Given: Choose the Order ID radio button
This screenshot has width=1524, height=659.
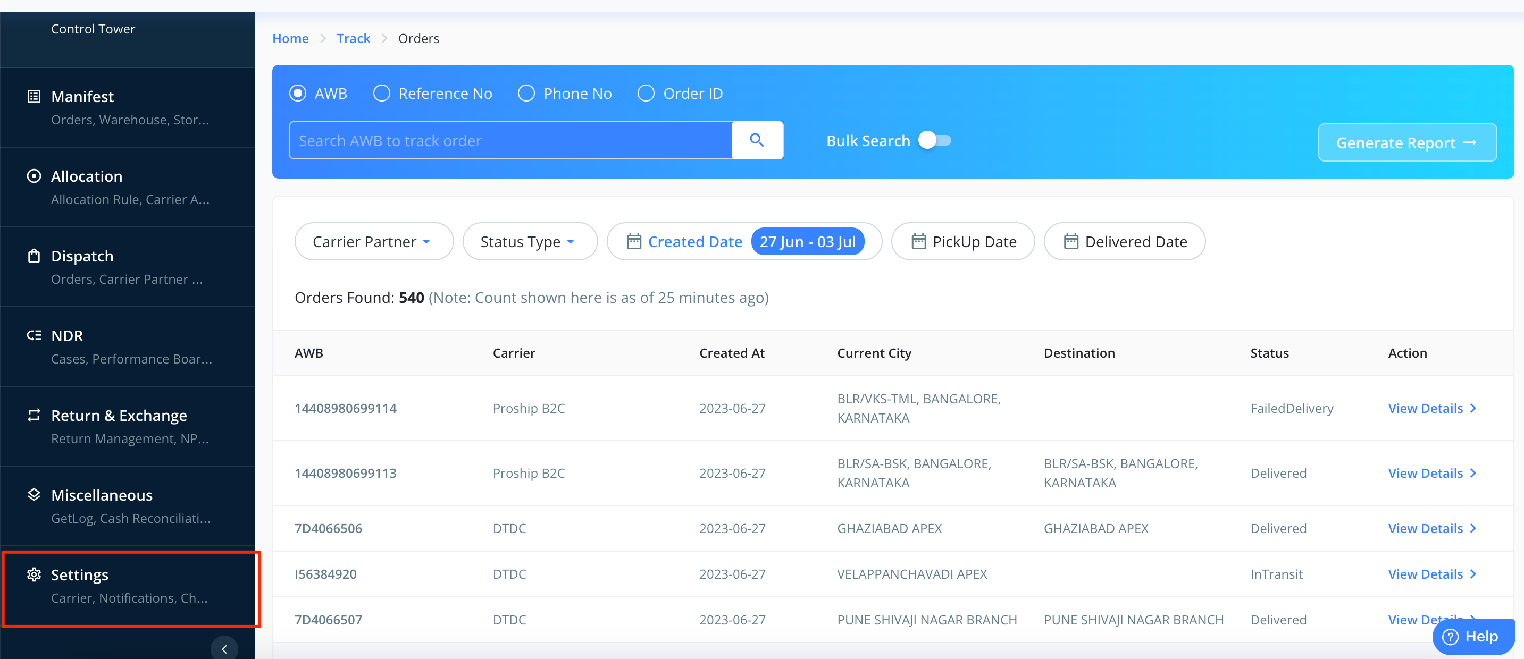Looking at the screenshot, I should (646, 94).
